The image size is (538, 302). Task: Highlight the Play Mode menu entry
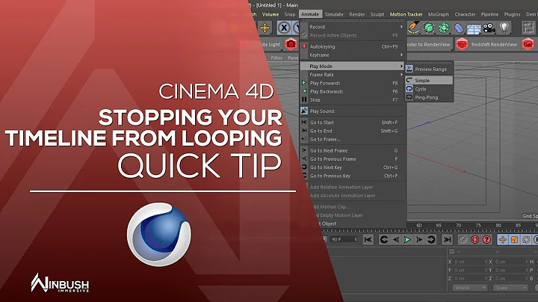pyautogui.click(x=353, y=67)
